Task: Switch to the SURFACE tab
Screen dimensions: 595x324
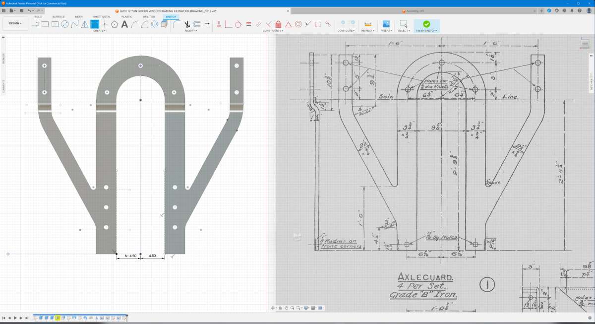Action: click(59, 16)
